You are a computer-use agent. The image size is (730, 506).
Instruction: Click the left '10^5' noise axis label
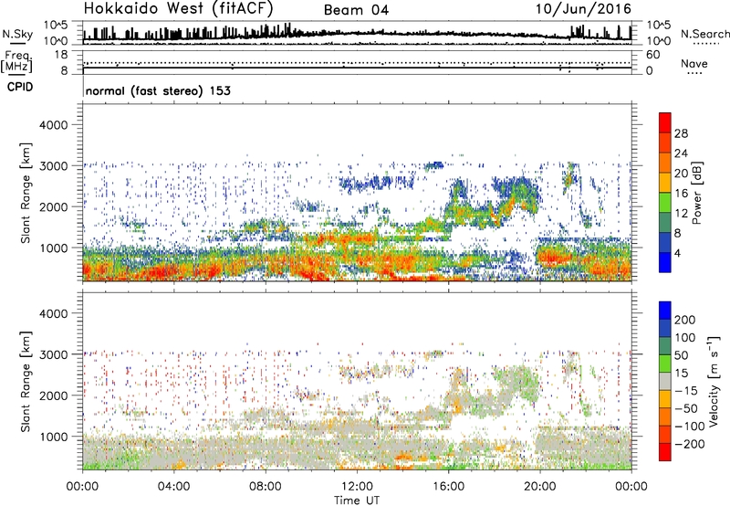(x=56, y=26)
